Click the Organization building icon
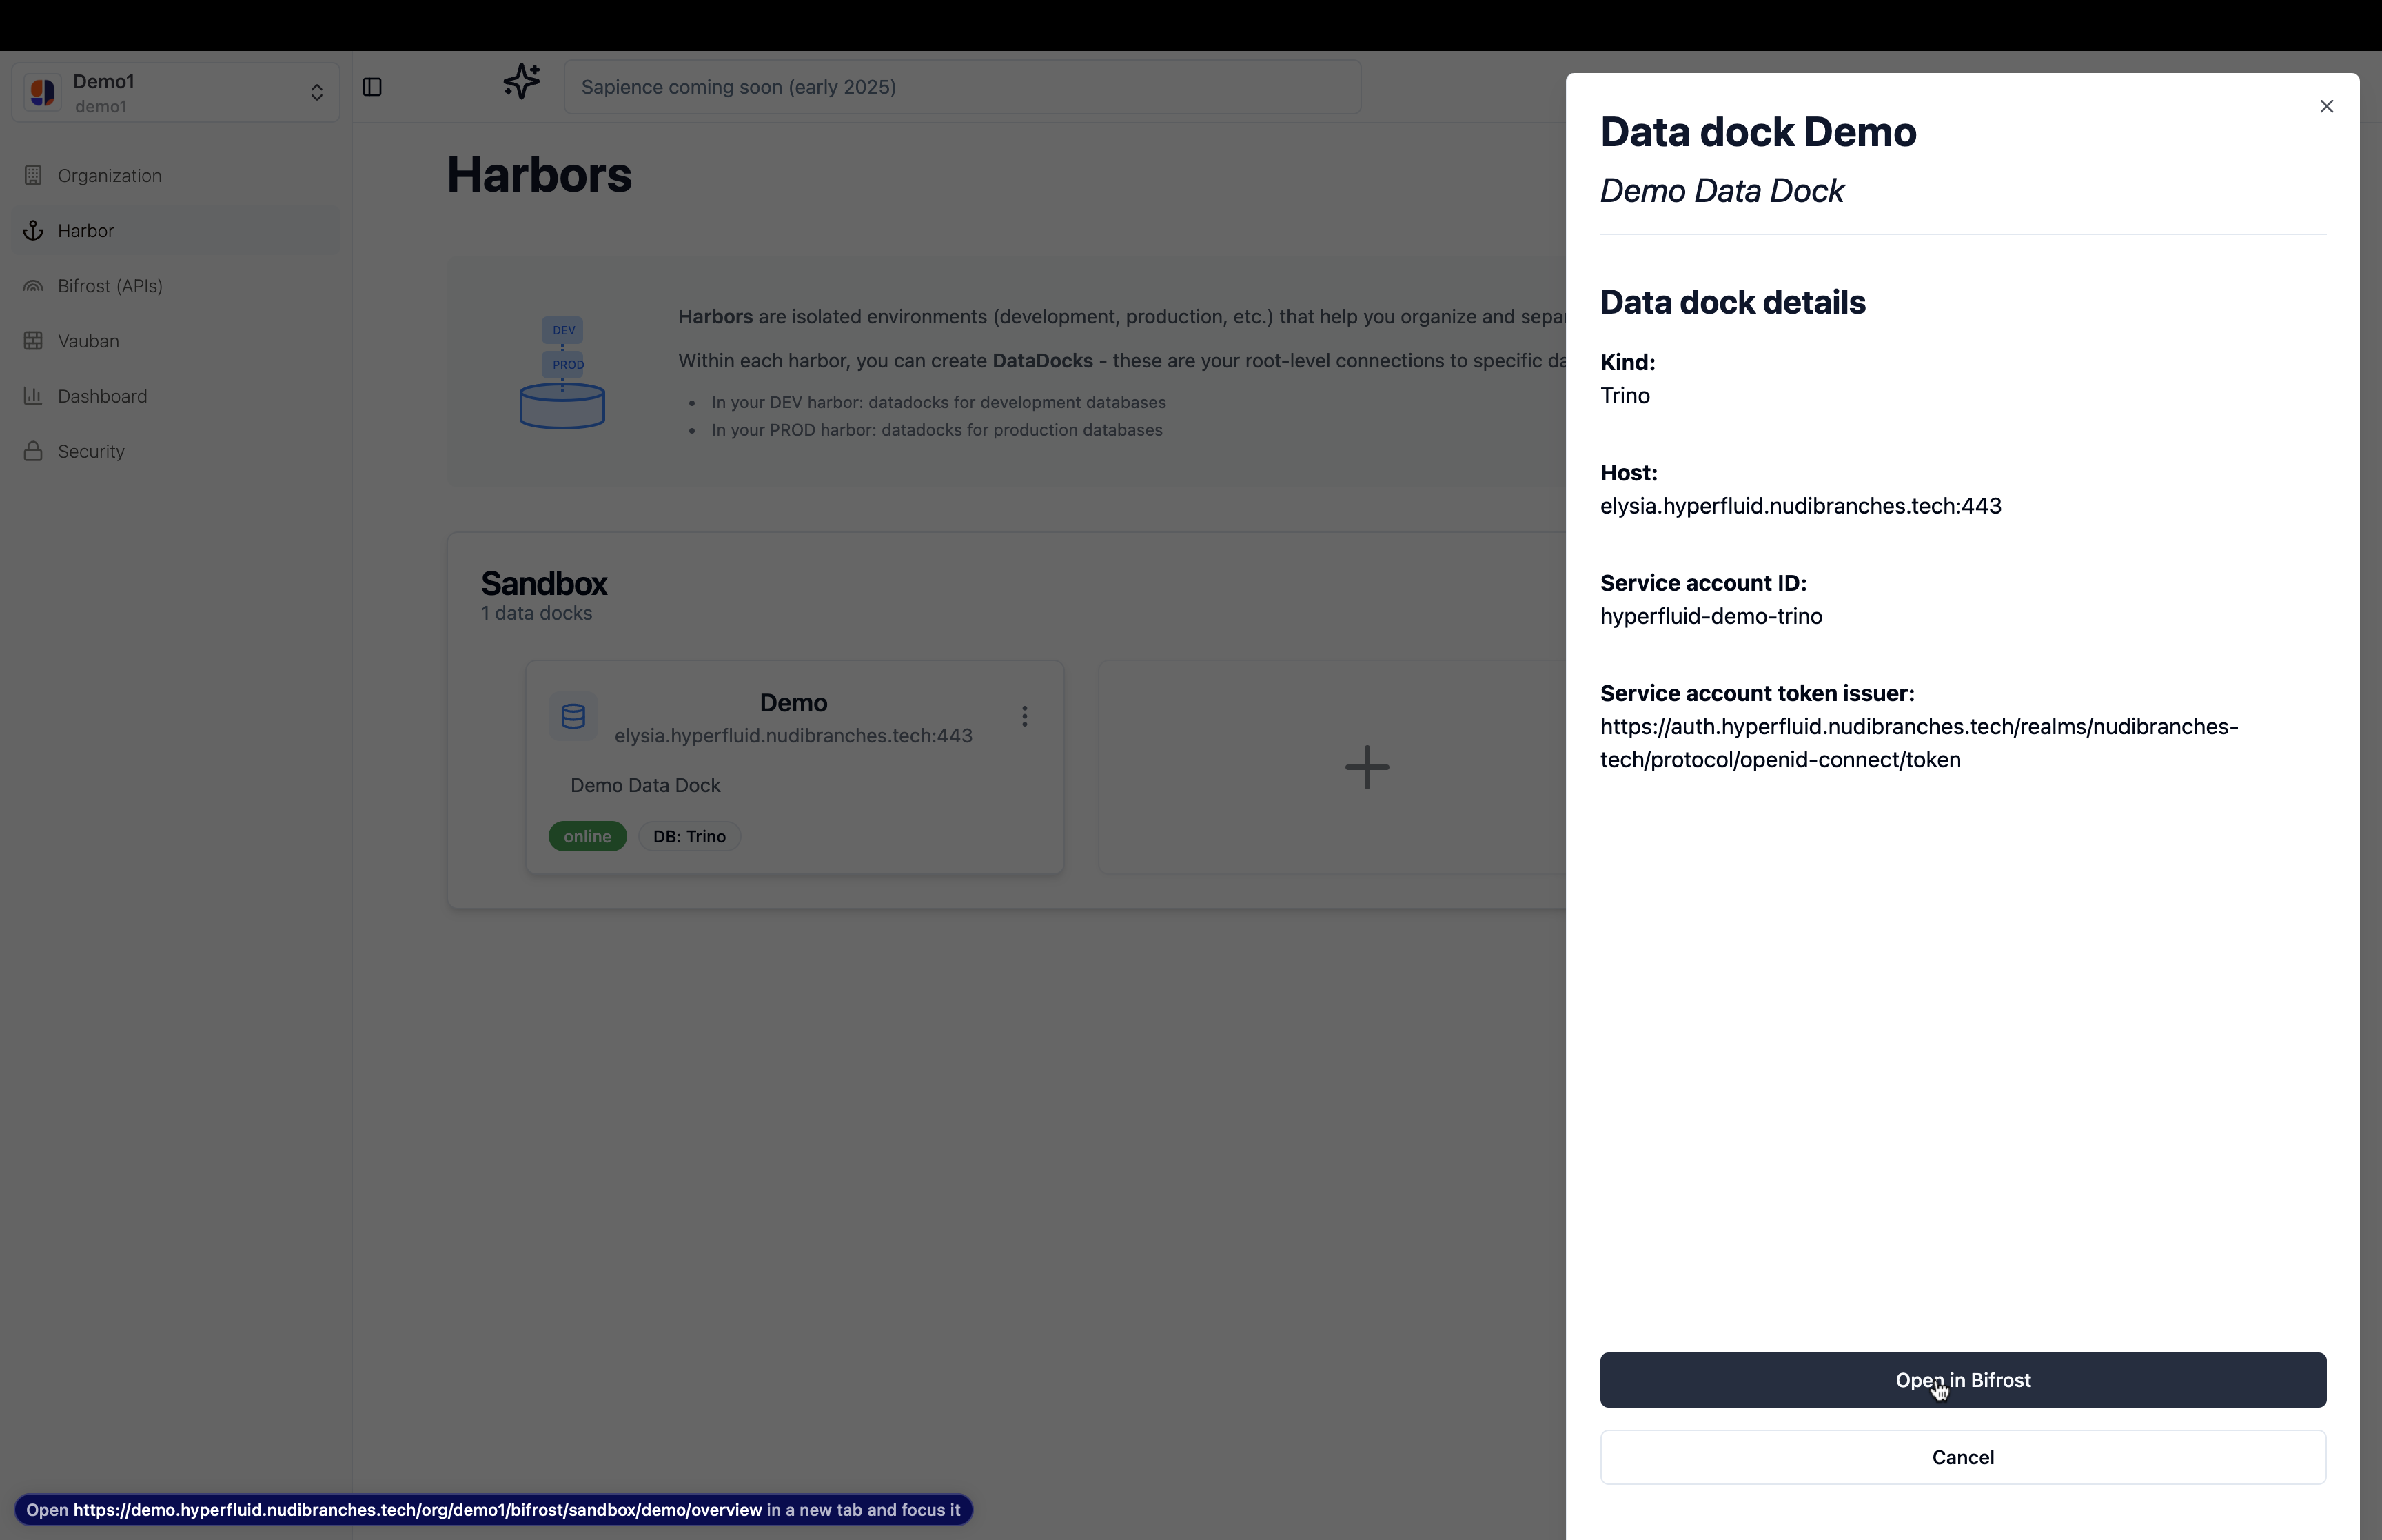This screenshot has width=2382, height=1540. coord(33,176)
